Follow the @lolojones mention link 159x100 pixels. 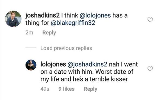coord(95,15)
